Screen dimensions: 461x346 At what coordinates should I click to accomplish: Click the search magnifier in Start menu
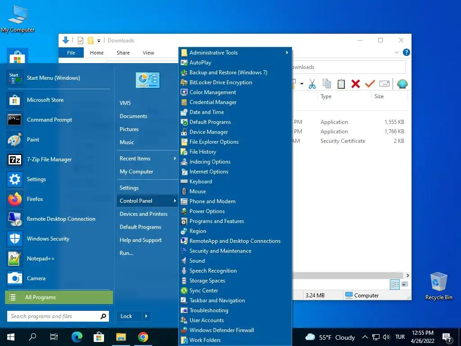[x=103, y=316]
